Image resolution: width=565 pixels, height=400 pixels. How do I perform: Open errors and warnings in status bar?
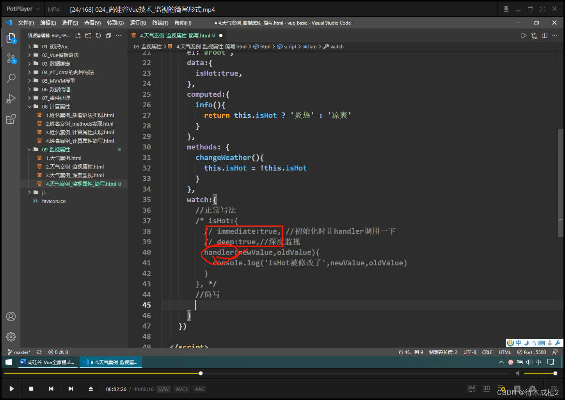[x=58, y=352]
